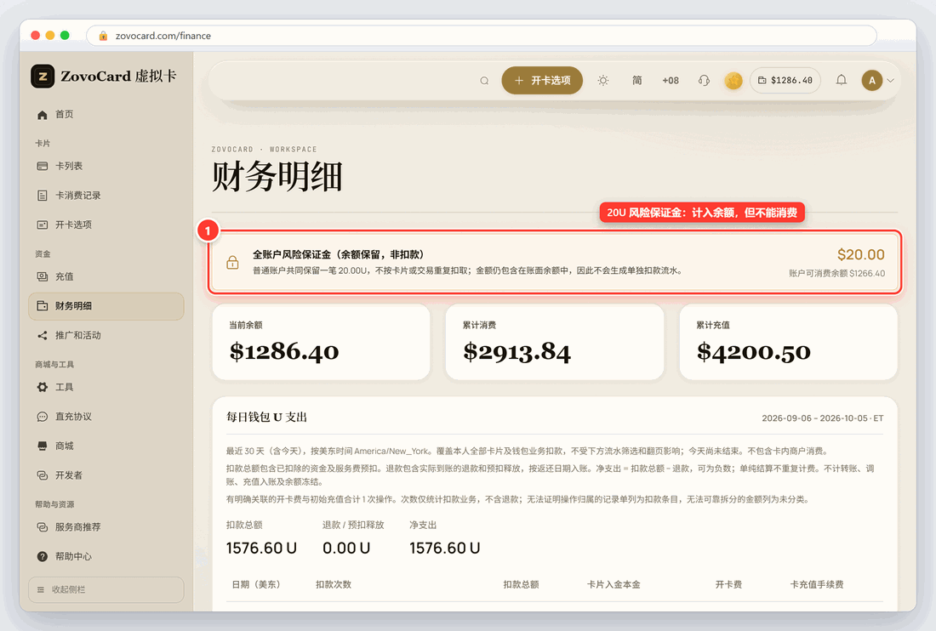Image resolution: width=936 pixels, height=631 pixels.
Task: Click the 每日钱包 U 支出 heading
Action: pos(267,418)
